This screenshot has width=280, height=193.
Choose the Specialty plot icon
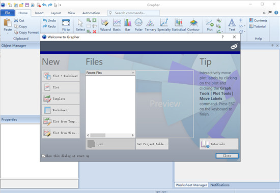click(164, 25)
